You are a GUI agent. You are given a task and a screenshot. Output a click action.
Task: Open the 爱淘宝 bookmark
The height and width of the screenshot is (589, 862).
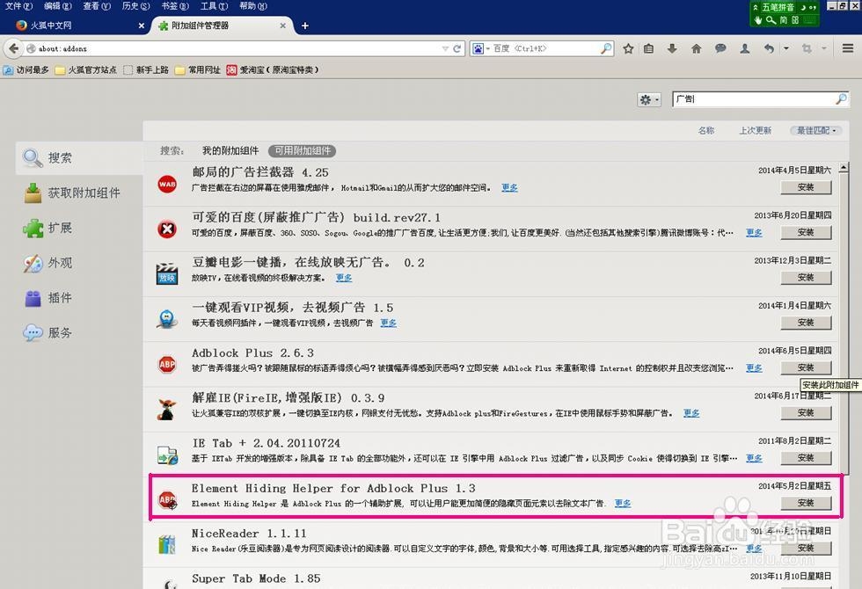coord(273,69)
